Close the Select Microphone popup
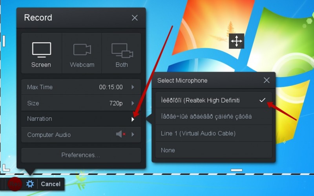 tap(267, 80)
